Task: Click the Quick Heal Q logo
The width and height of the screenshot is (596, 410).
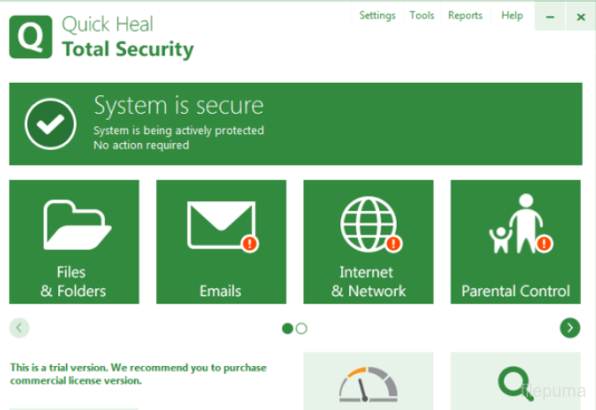Action: coord(31,37)
